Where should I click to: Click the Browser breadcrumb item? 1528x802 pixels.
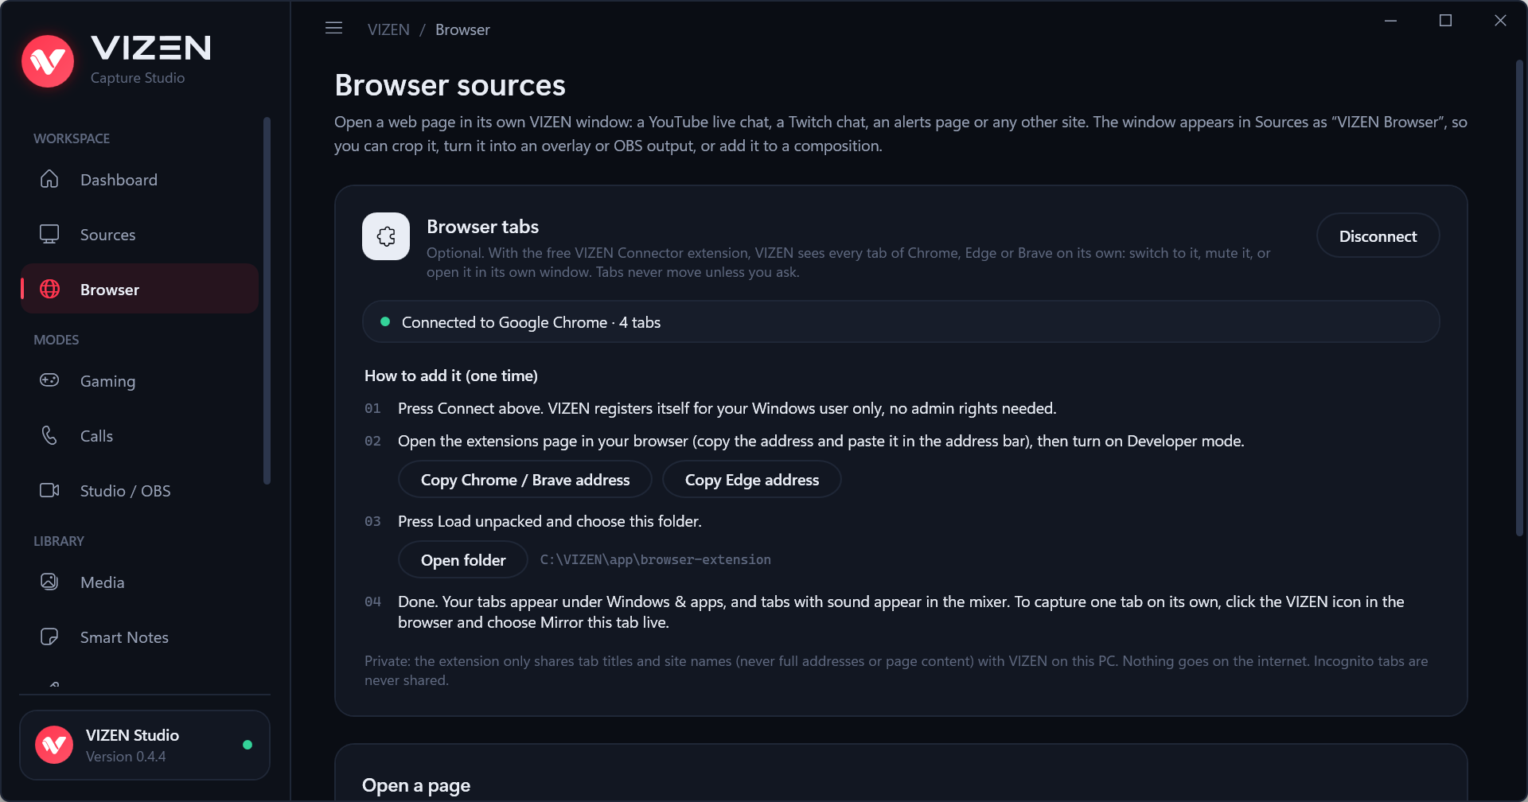462,29
